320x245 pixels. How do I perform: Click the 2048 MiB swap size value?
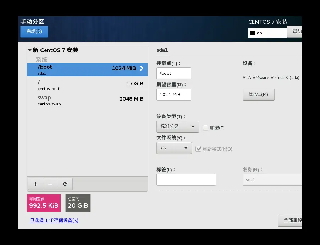131,99
